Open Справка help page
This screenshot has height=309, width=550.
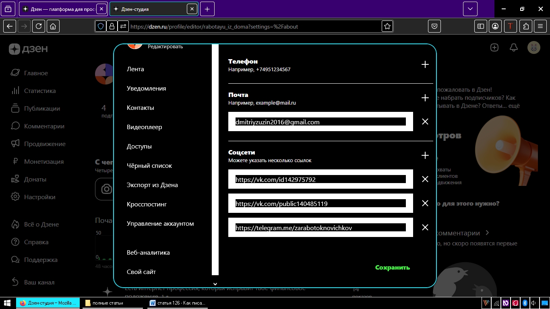point(30,242)
